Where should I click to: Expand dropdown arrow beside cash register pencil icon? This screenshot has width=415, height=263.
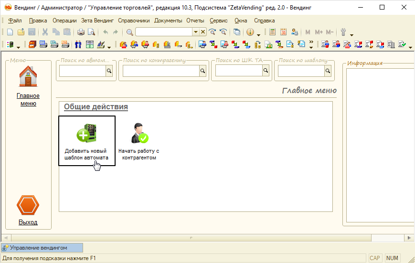click(109, 47)
